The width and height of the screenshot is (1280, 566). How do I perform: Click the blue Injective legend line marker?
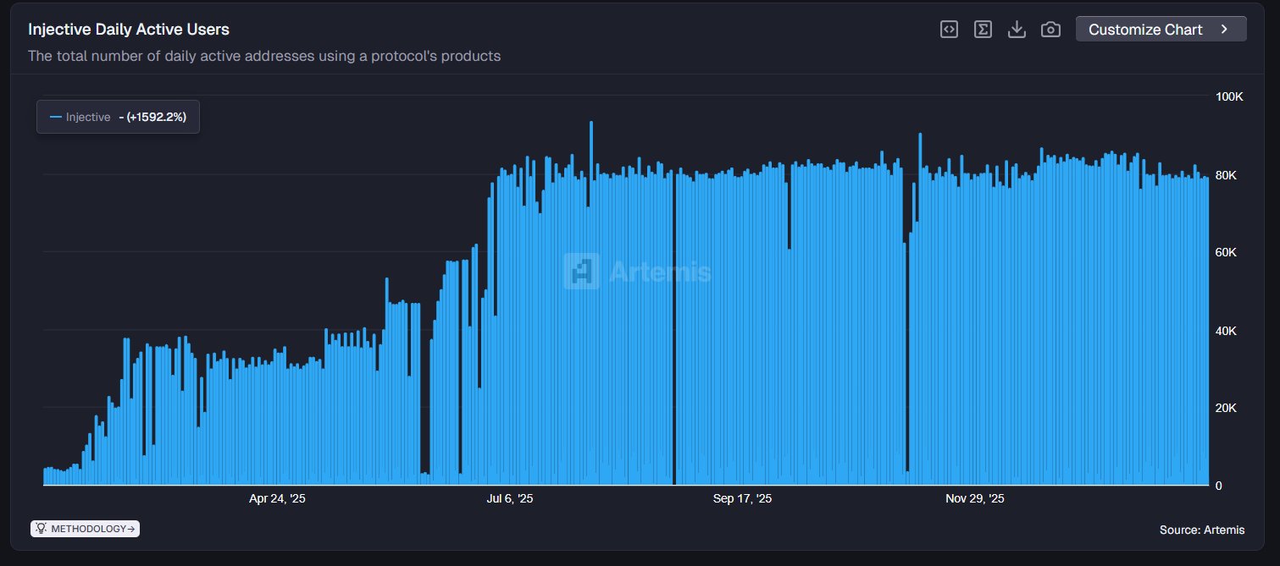[x=56, y=118]
